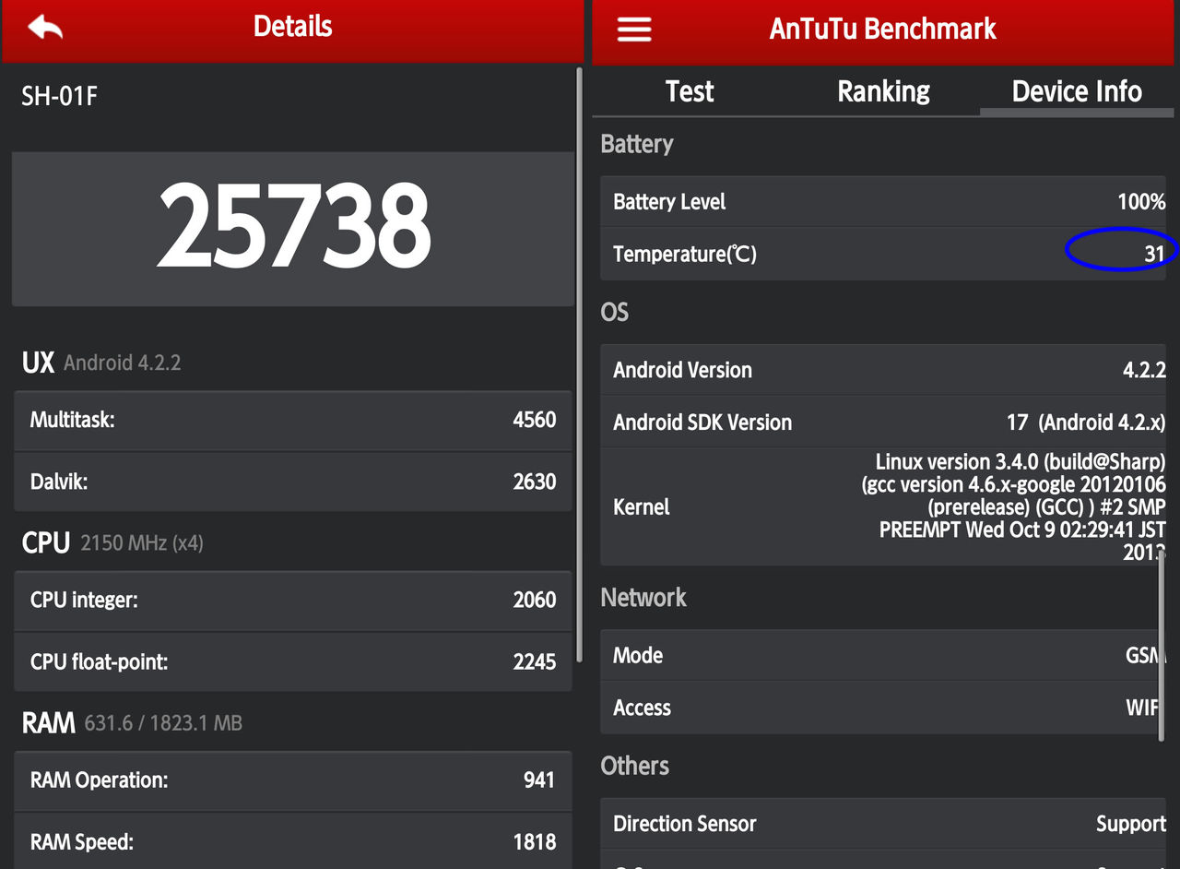Click the 631.6 / 1823.1 MB subtitle
The height and width of the screenshot is (869, 1180).
coord(163,722)
